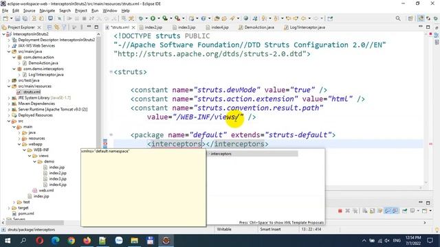This screenshot has width=440, height=247.
Task: Close the struts.xml editor tab
Action: pos(133,27)
